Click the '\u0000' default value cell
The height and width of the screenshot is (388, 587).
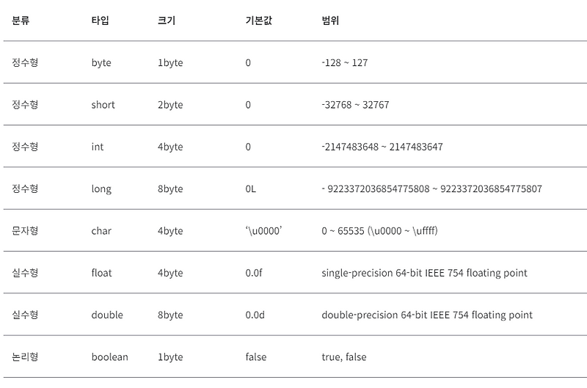(263, 231)
